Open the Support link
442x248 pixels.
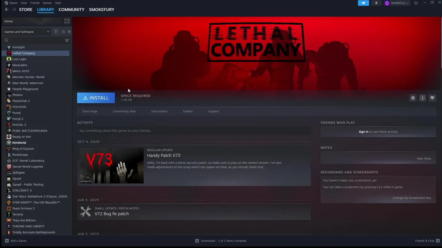(213, 111)
